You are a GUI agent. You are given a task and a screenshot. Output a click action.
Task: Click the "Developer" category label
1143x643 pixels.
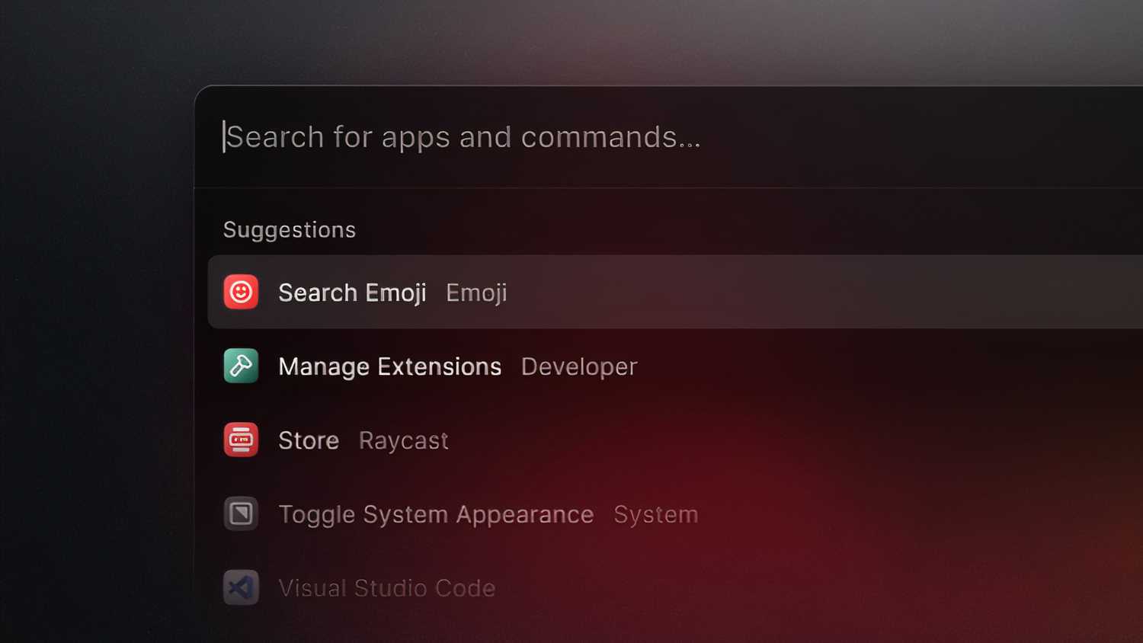coord(578,366)
